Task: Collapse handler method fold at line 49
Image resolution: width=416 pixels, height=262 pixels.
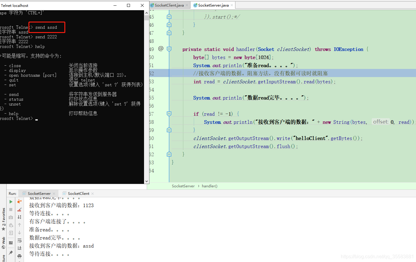Action: point(169,49)
